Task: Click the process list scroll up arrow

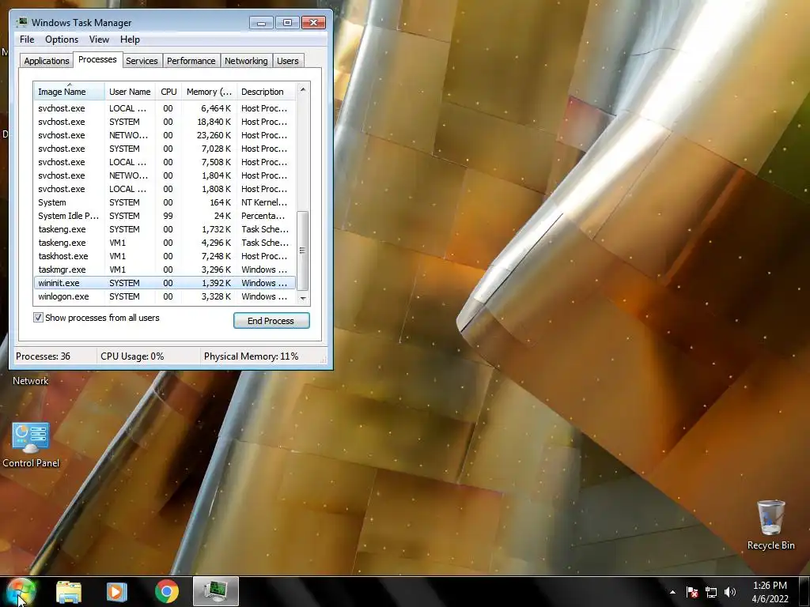Action: 303,90
